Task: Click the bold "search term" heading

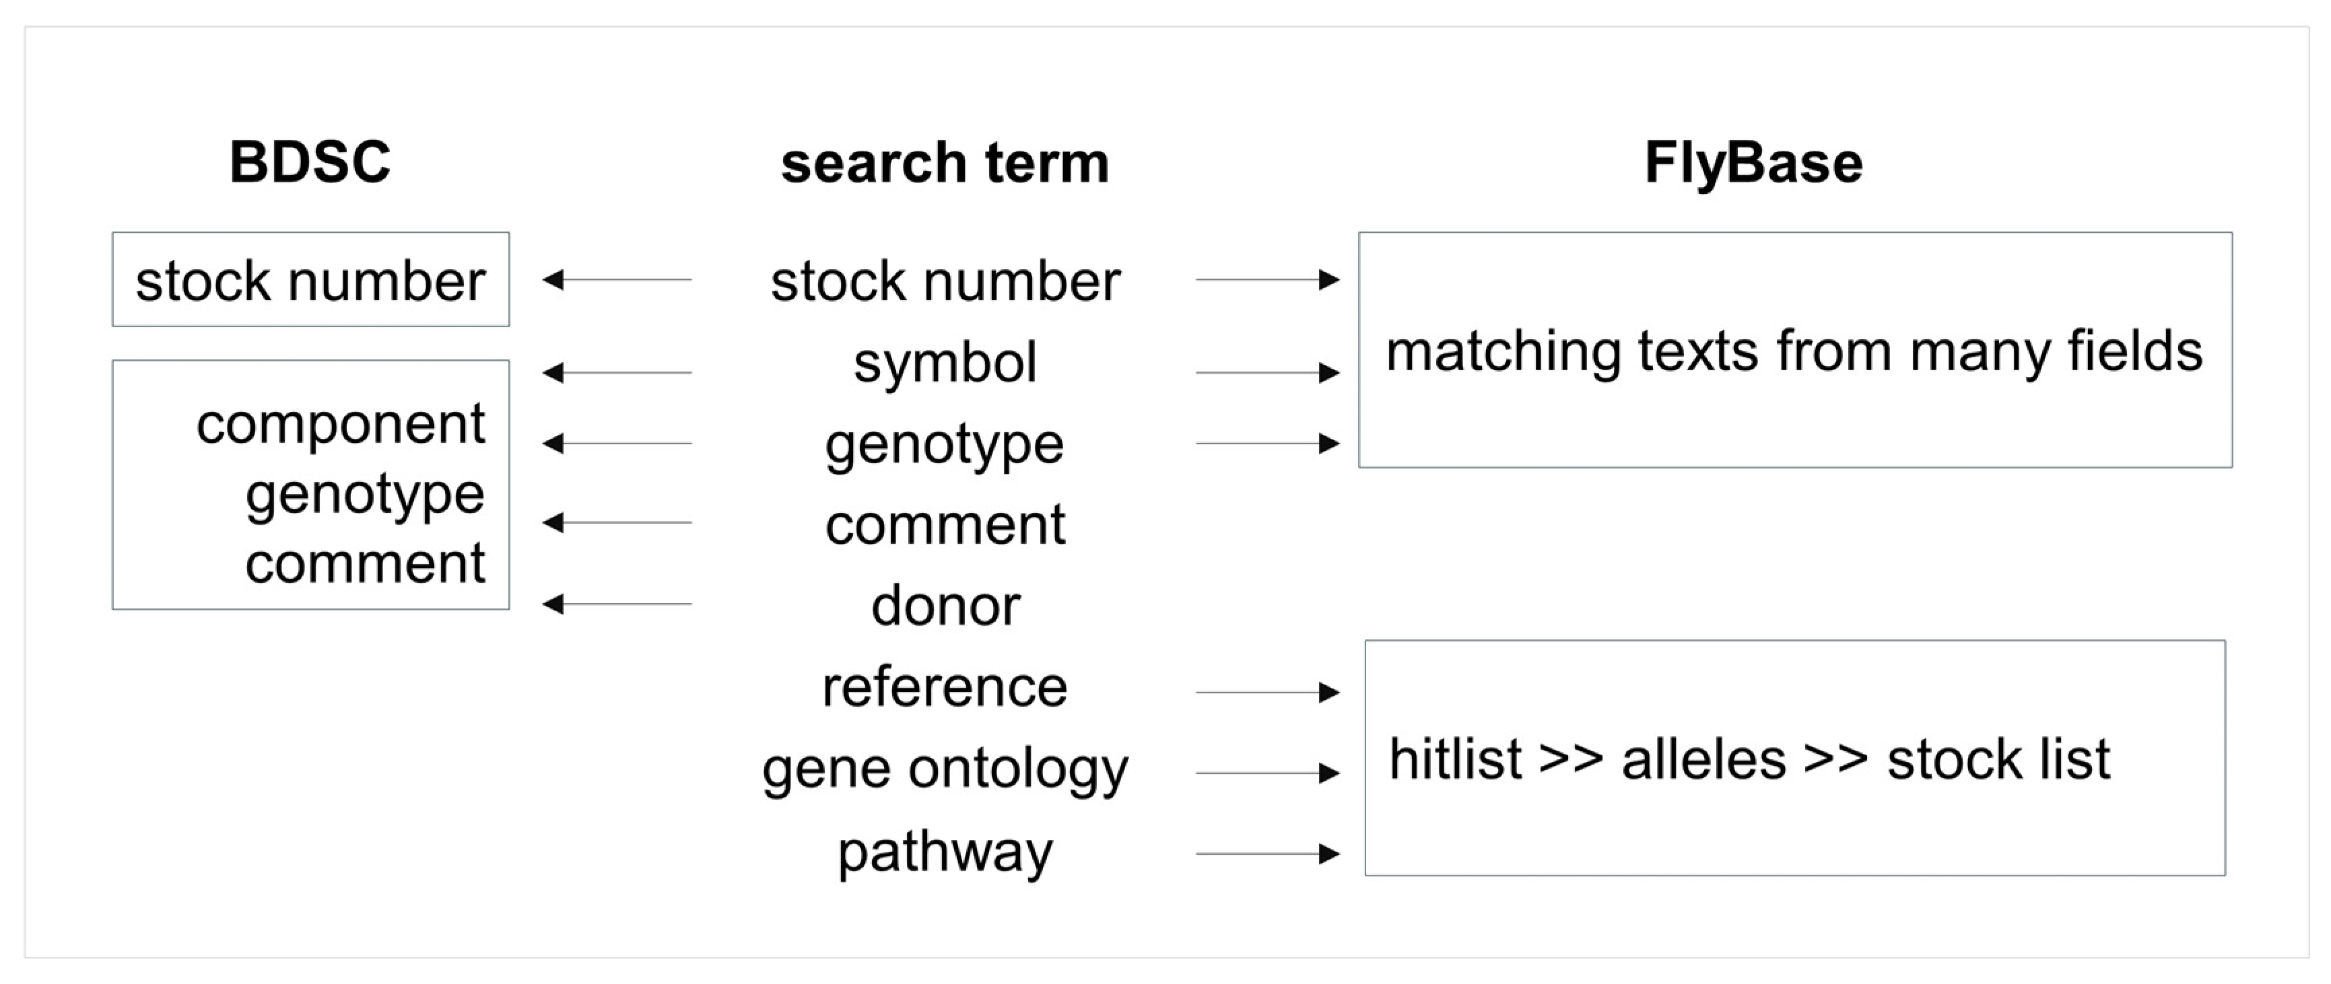Action: (945, 163)
